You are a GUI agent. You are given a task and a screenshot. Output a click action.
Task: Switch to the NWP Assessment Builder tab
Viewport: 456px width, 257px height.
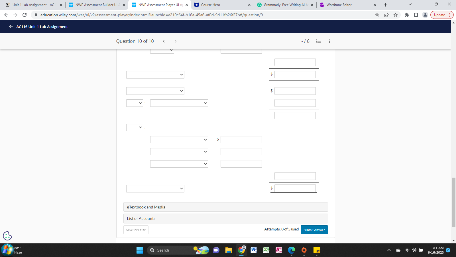tap(97, 5)
